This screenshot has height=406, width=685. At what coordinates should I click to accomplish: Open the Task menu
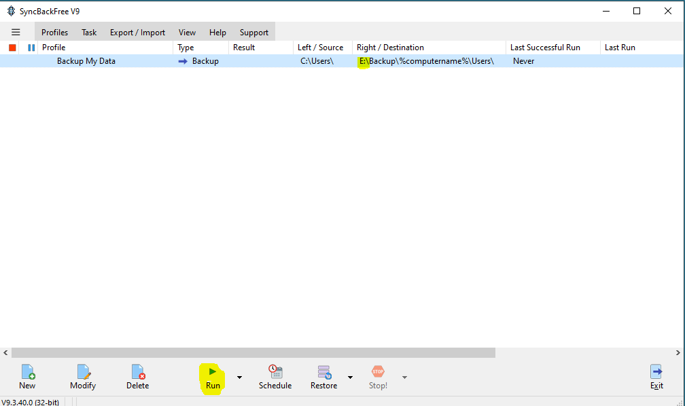click(x=89, y=33)
